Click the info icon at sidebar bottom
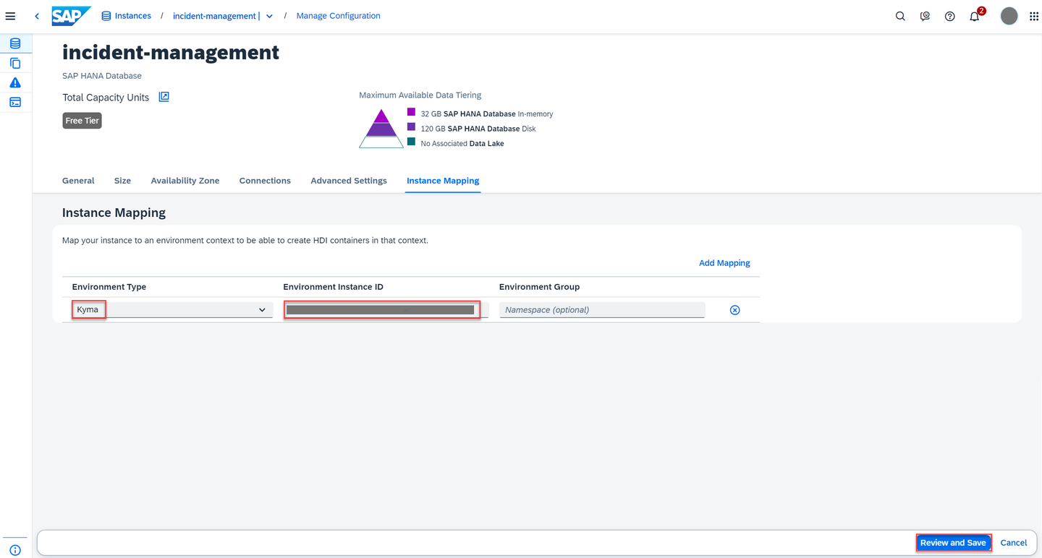The height and width of the screenshot is (558, 1042). (15, 550)
